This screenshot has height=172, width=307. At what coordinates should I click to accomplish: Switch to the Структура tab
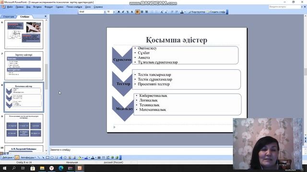[9, 17]
